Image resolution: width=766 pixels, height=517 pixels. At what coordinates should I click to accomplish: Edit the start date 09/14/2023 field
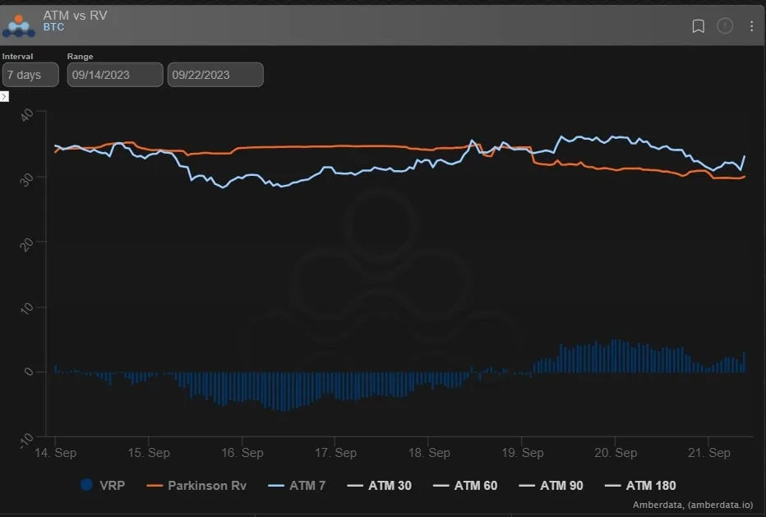tap(115, 75)
